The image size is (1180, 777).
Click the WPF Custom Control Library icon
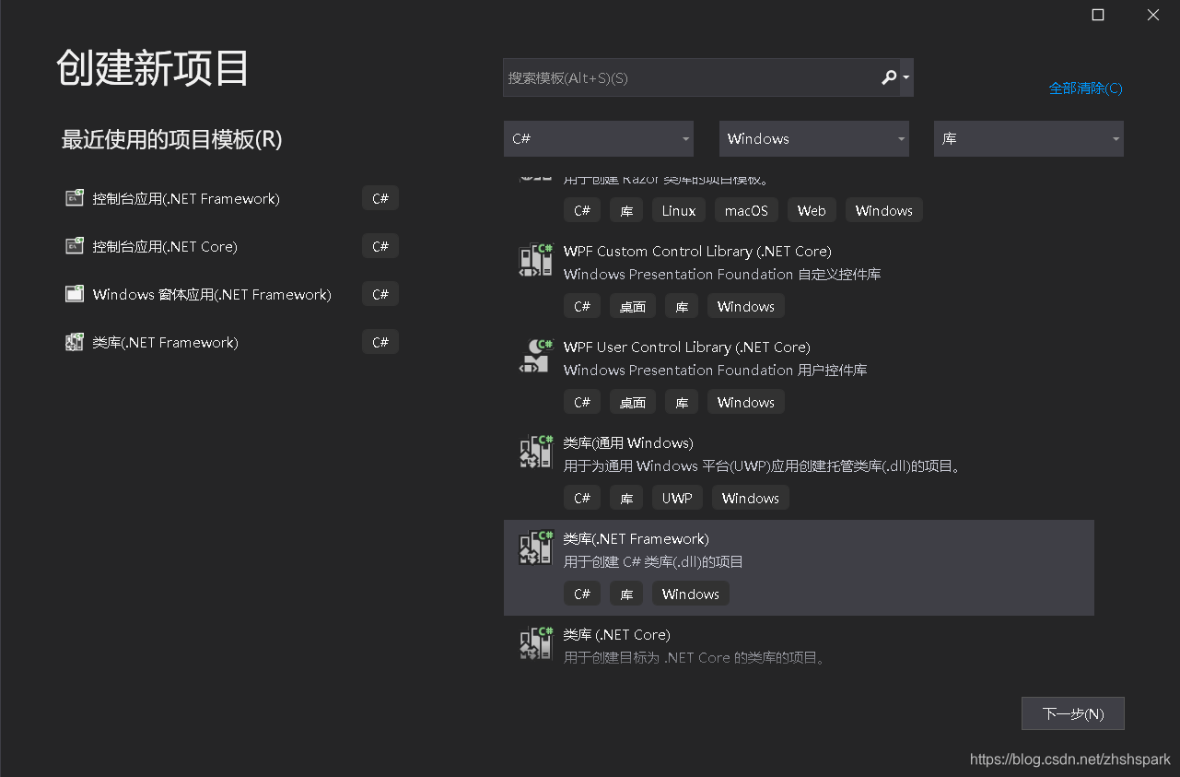pyautogui.click(x=535, y=261)
